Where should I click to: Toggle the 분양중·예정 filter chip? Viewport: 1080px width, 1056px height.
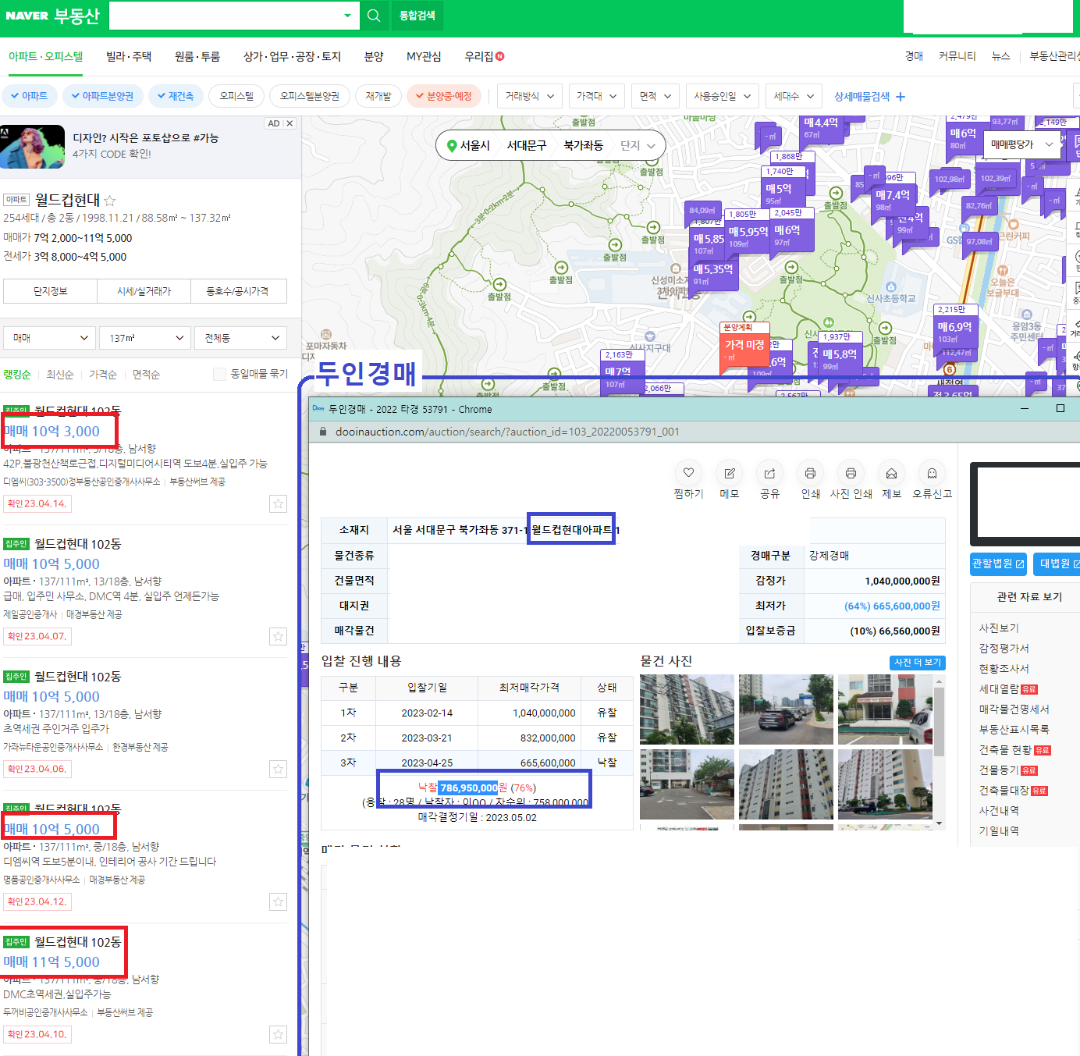click(x=444, y=96)
